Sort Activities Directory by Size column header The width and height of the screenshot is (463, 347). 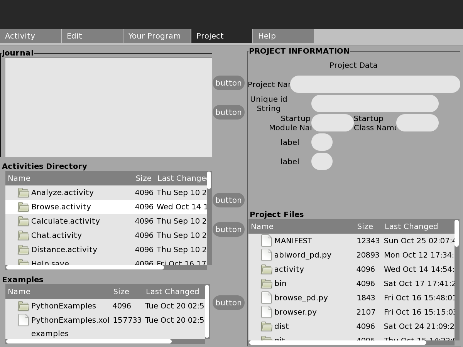[143, 178]
